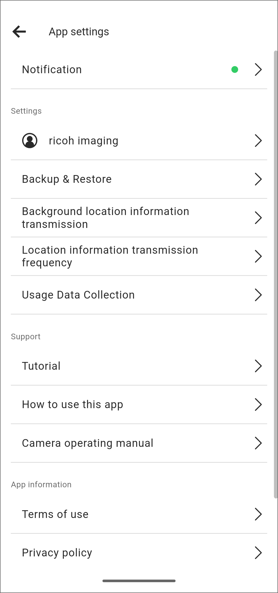Click the Backup & Restore chevron arrow
This screenshot has height=593, width=278.
click(258, 179)
